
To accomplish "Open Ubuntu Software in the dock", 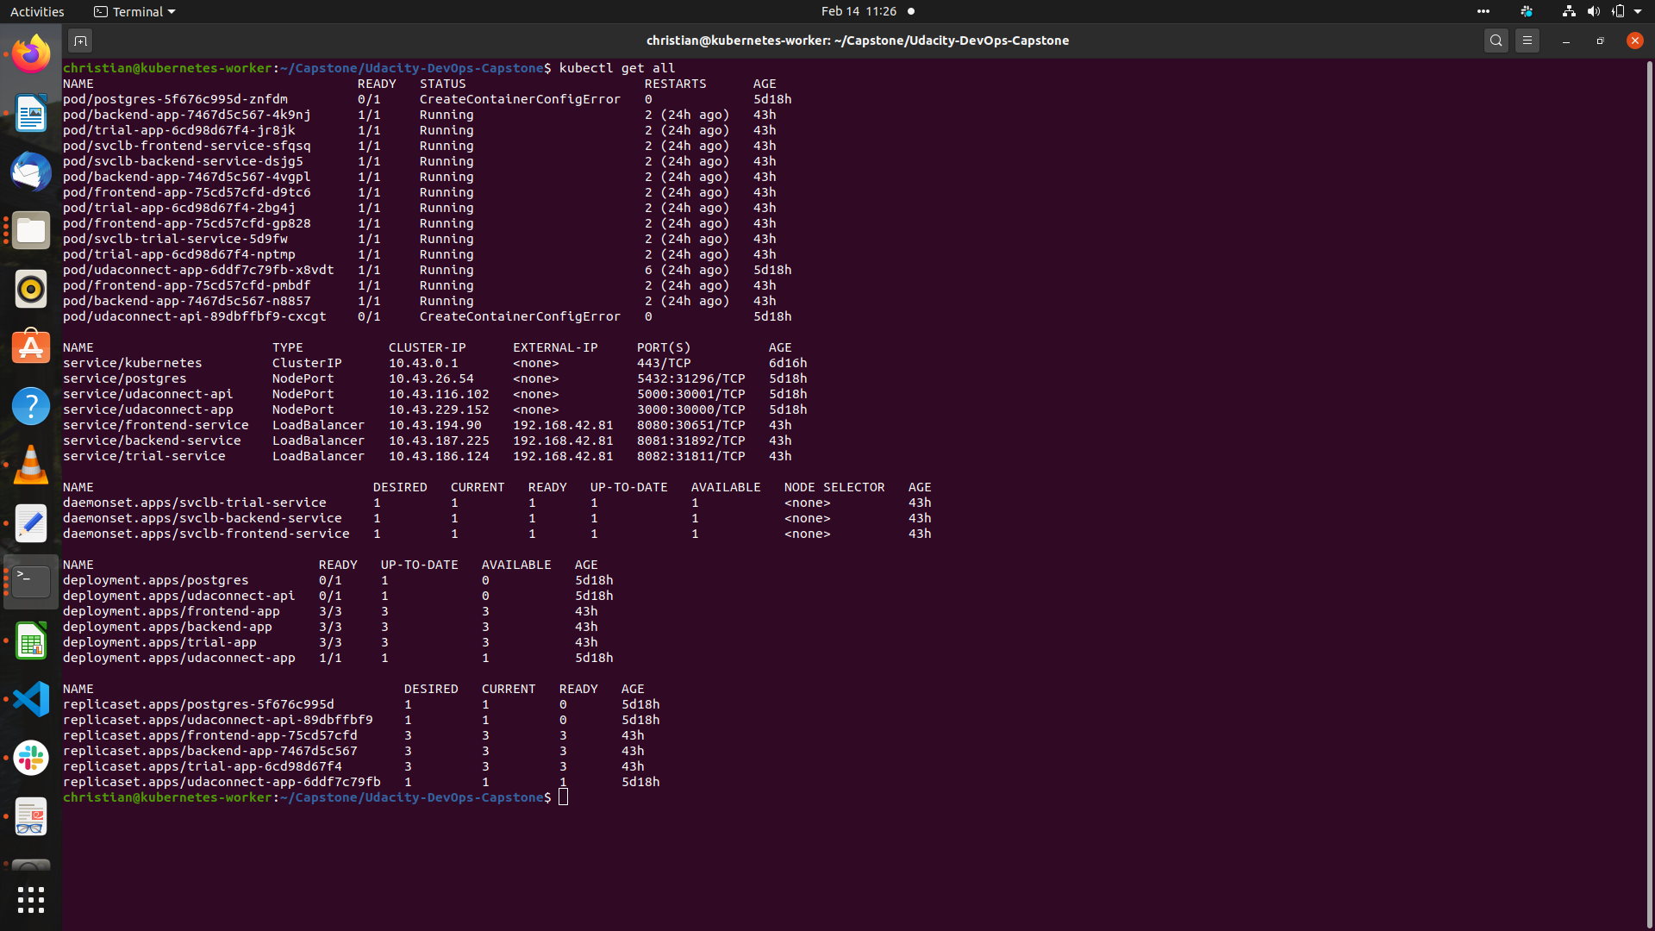I will click(31, 347).
